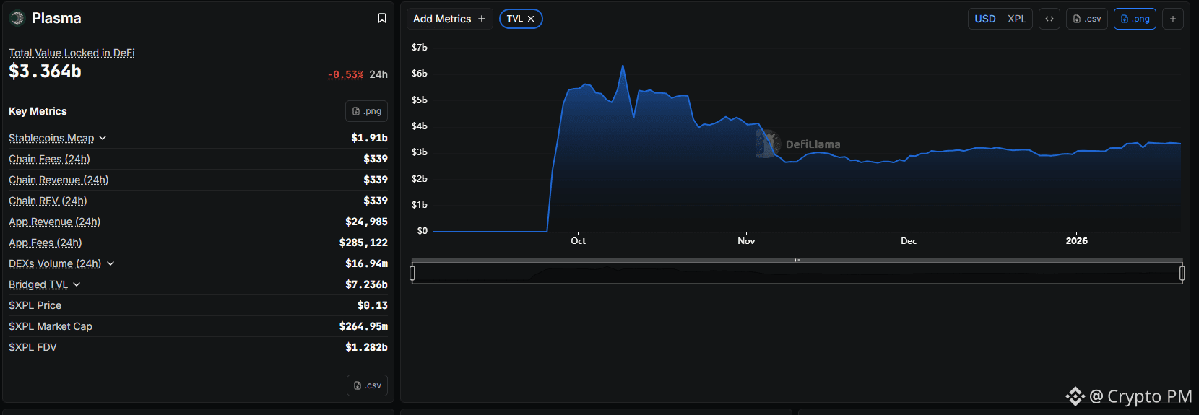Click Stablecoins Mcap label
This screenshot has width=1199, height=415.
(51, 138)
